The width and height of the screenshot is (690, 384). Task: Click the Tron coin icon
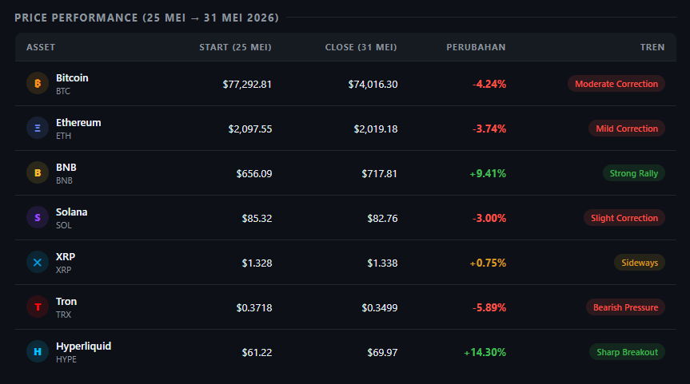[x=38, y=307]
